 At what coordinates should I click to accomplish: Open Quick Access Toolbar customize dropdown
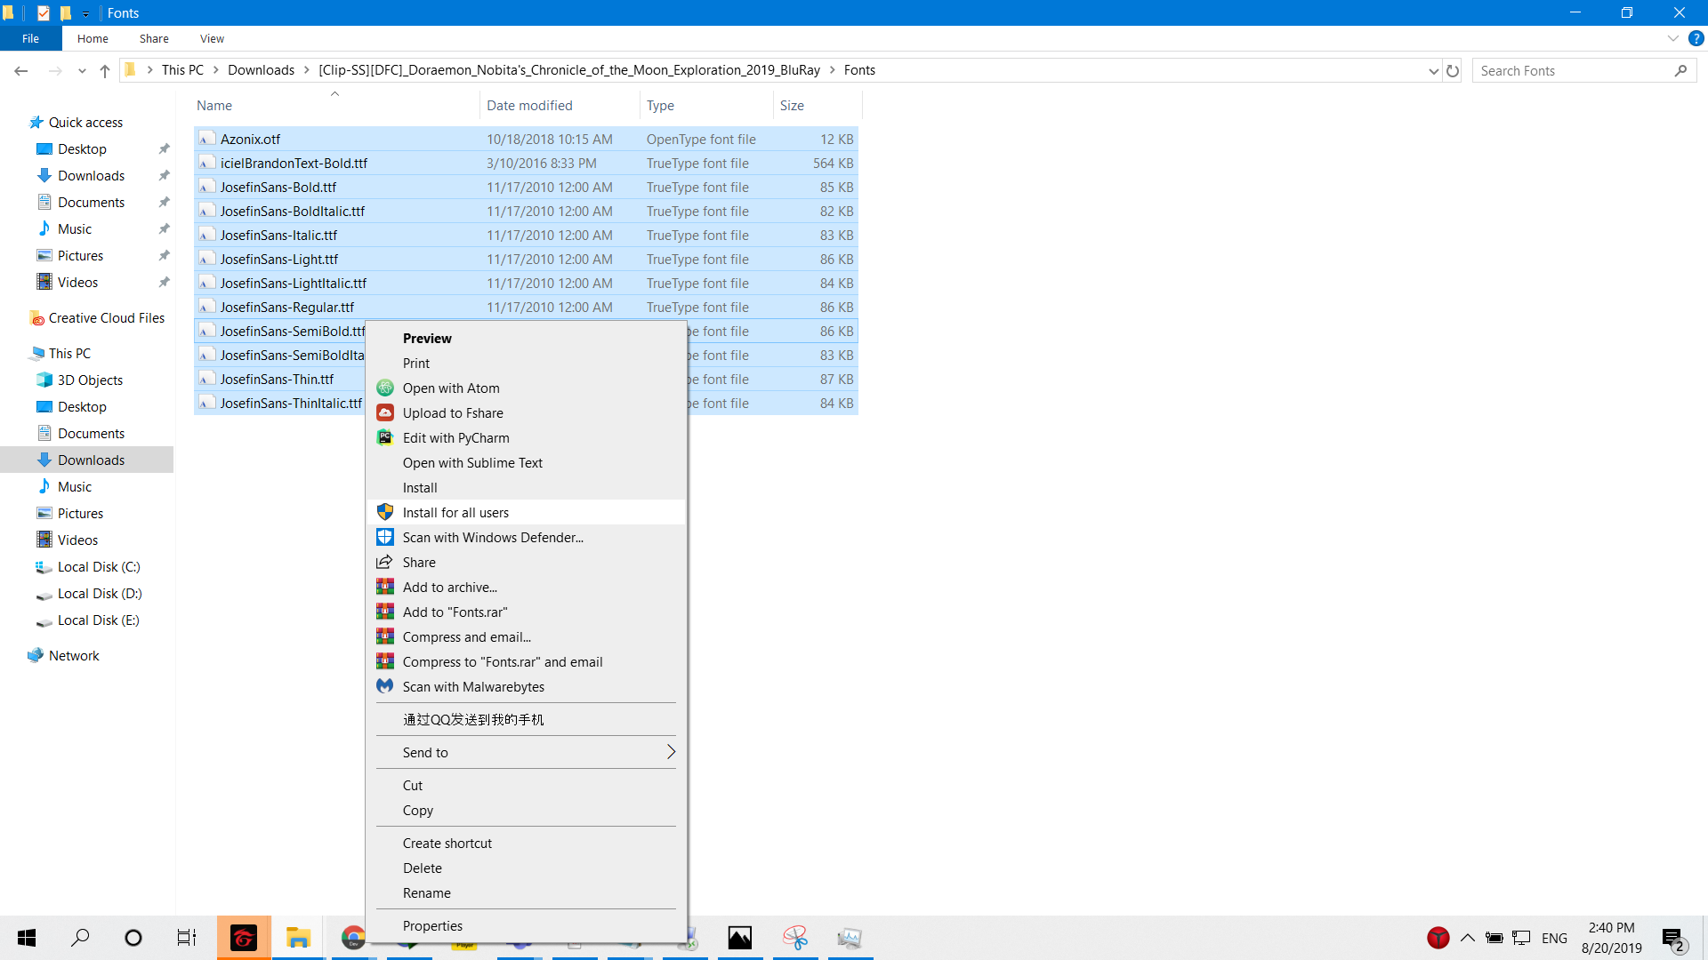(85, 13)
